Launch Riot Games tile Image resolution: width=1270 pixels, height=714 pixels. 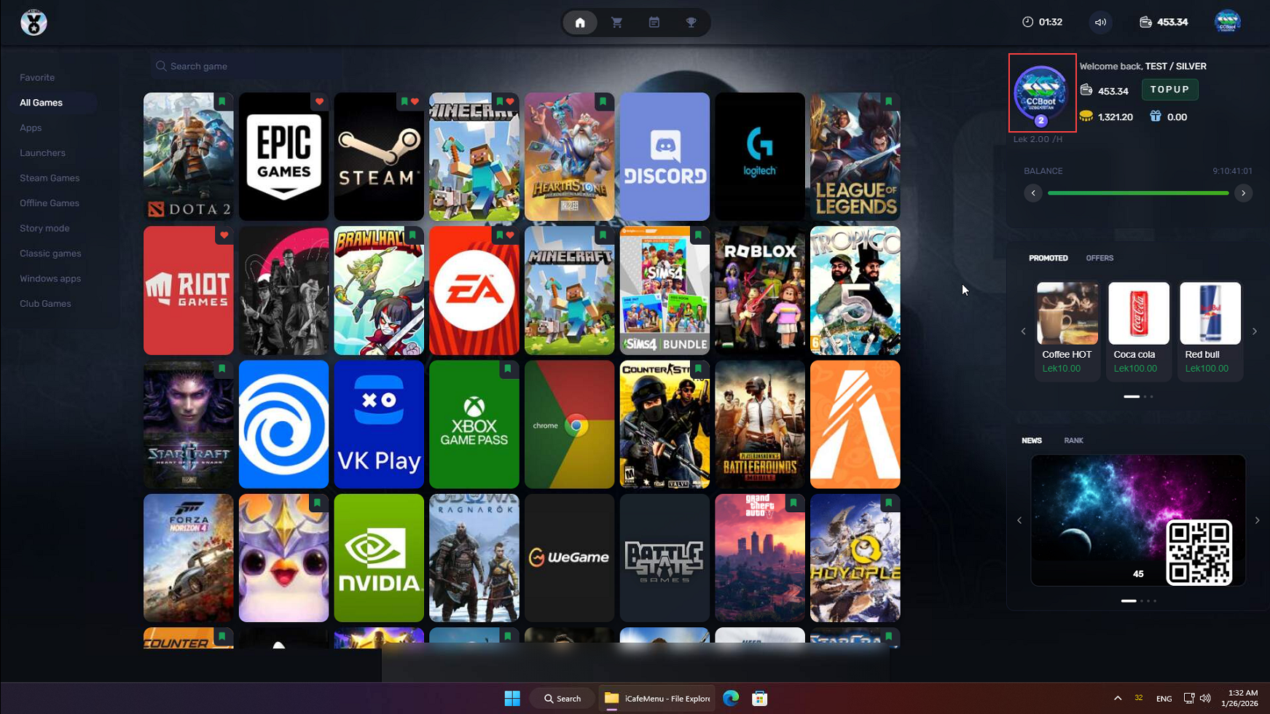[x=189, y=291]
